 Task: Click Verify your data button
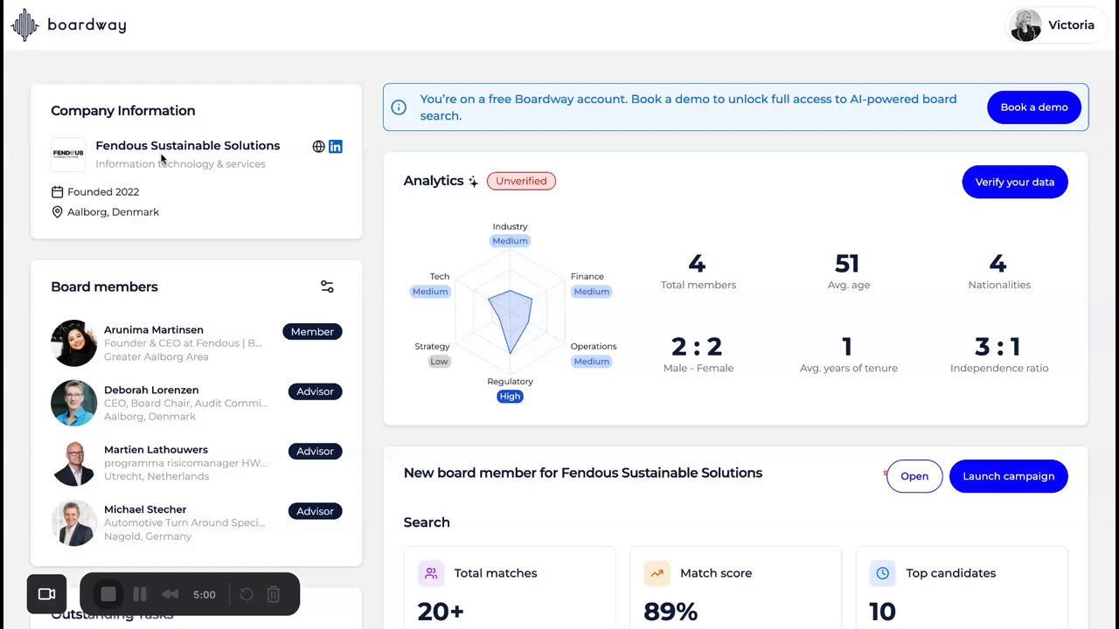coord(1015,182)
